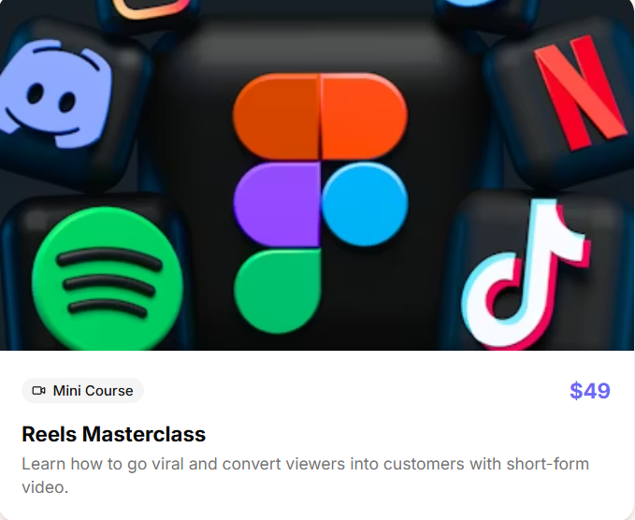635x520 pixels.
Task: Click the orange top-left Figma segment
Action: (276, 116)
